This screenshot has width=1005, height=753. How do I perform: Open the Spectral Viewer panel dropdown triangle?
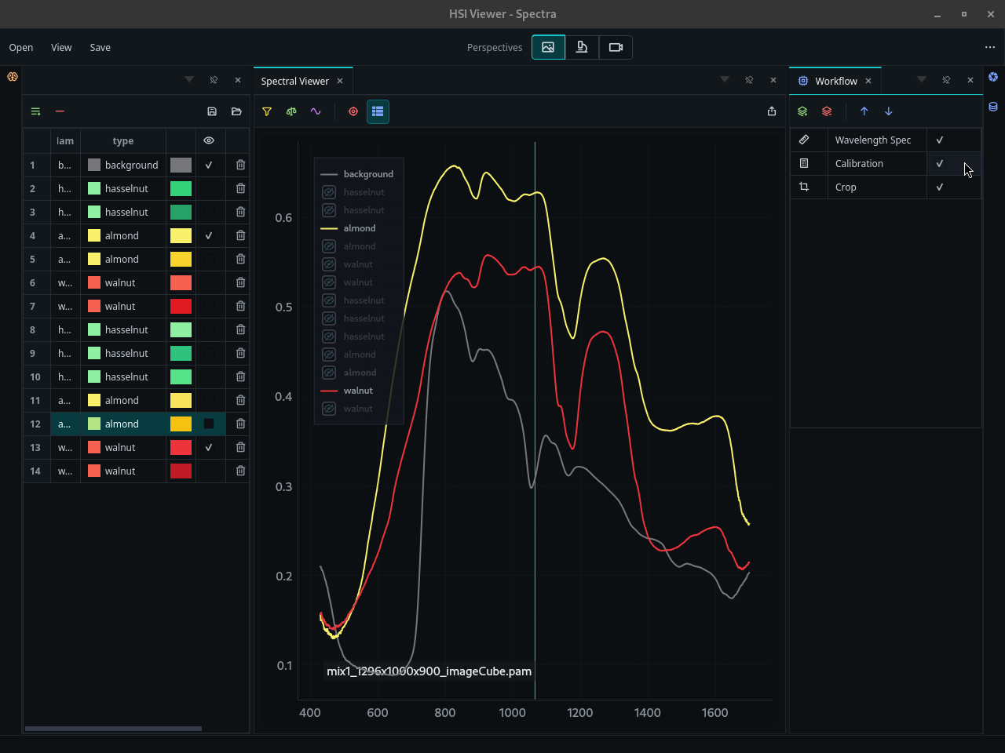point(725,80)
